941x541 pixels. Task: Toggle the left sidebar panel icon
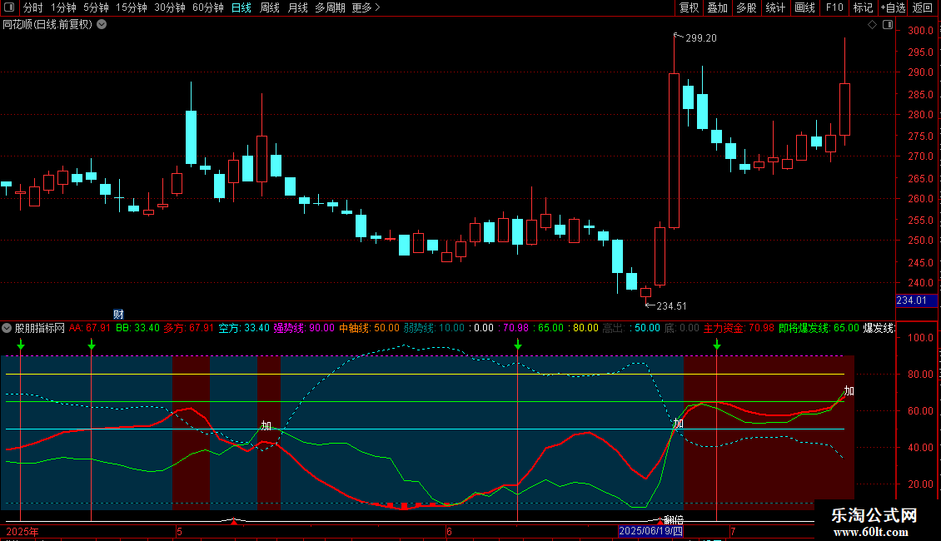click(9, 7)
